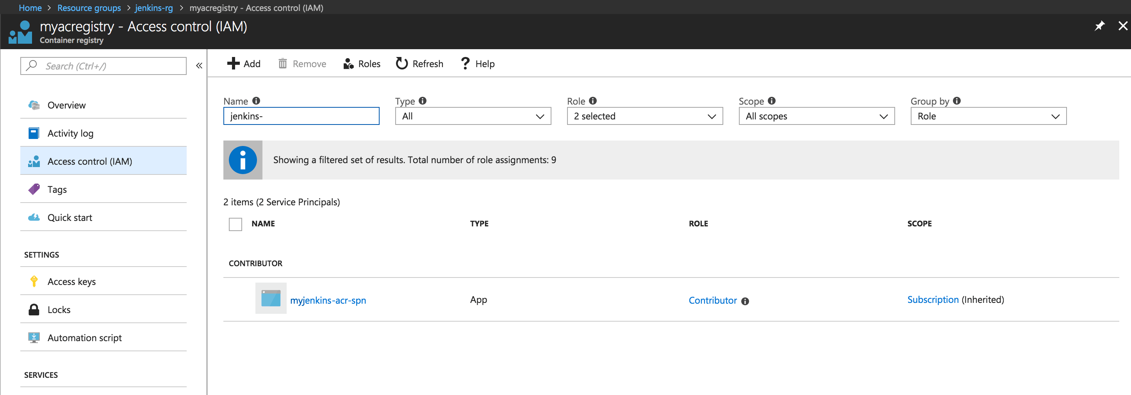Viewport: 1131px width, 395px height.
Task: Collapse the sidebar with the double chevron
Action: (199, 66)
